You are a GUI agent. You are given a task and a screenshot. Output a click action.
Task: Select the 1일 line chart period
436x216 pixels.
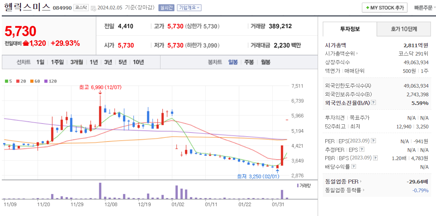40,62
